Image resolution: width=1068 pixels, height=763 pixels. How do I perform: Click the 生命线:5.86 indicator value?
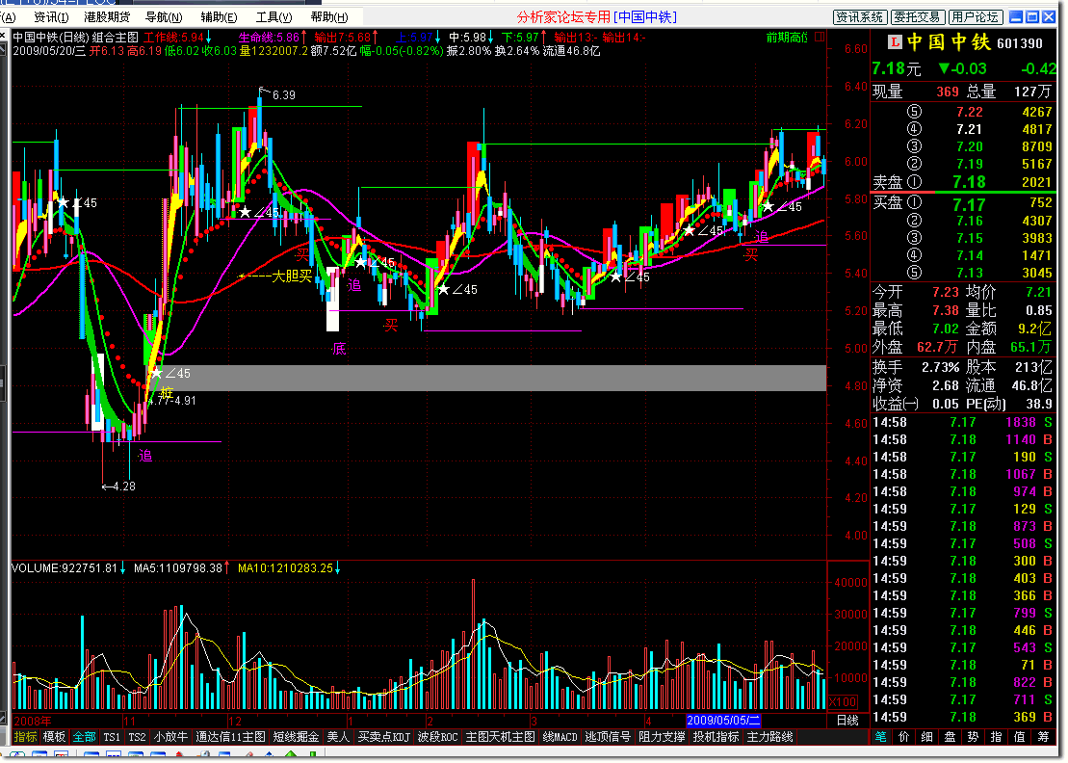point(269,38)
